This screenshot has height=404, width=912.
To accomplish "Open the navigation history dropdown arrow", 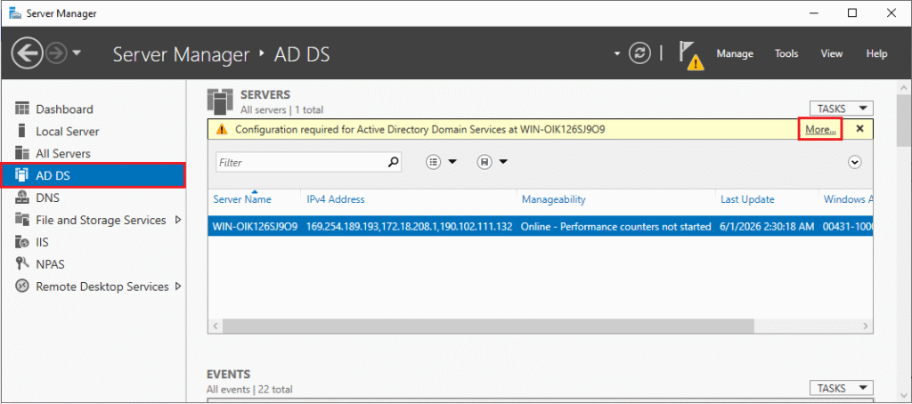I will (77, 54).
